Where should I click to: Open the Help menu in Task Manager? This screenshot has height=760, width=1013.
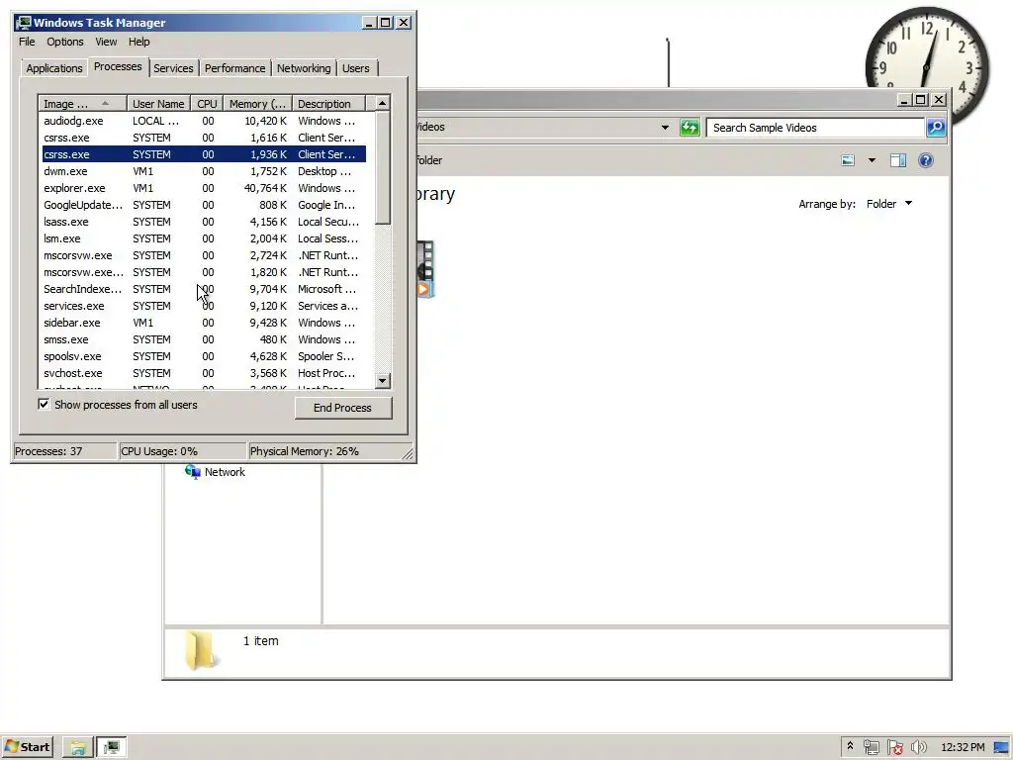coord(138,42)
